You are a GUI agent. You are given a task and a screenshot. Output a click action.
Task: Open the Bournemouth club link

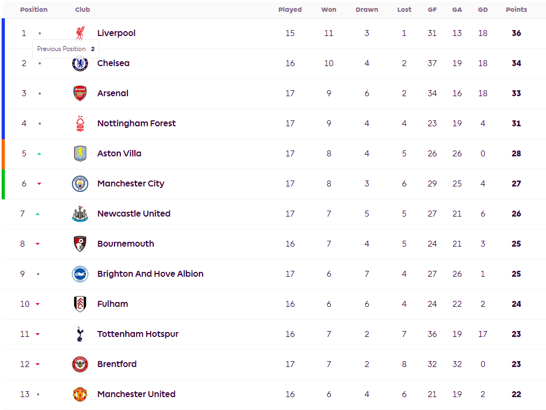(125, 243)
